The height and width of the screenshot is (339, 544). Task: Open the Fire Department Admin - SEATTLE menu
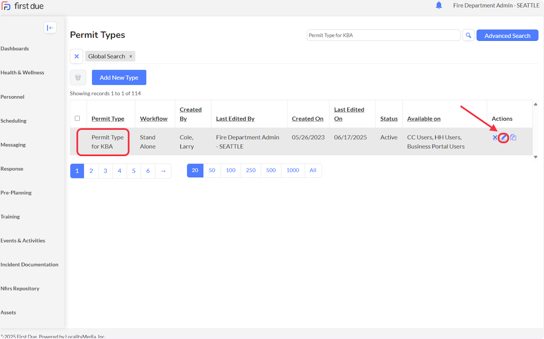[x=496, y=5]
